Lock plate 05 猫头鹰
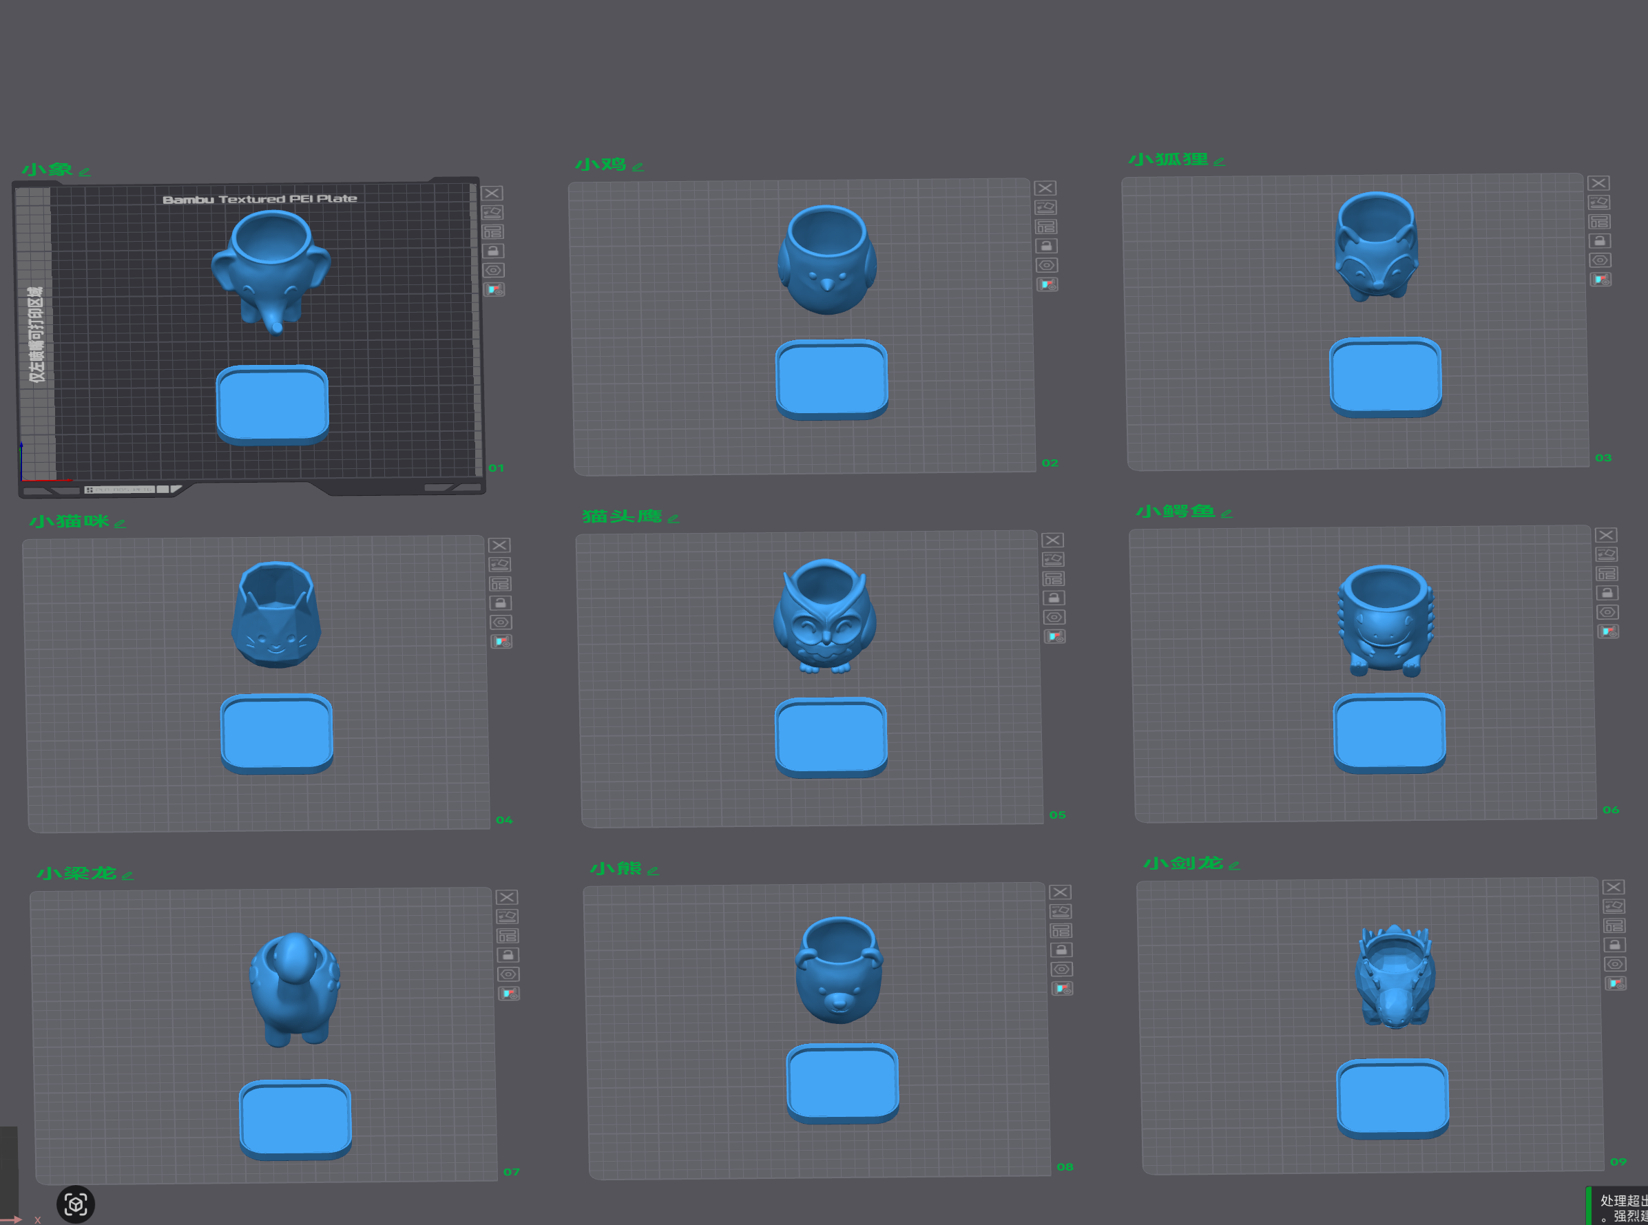 [1054, 598]
